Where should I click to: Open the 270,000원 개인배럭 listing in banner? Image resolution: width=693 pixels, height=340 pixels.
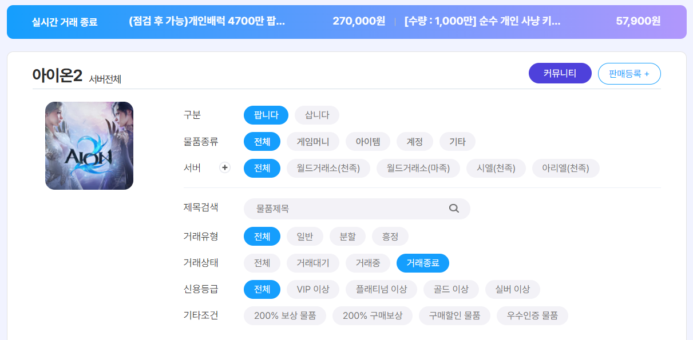[258, 22]
